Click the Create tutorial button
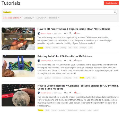The height and width of the screenshot is (113, 122). (x=111, y=3)
